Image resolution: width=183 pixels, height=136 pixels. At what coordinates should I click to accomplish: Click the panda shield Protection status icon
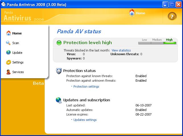click(59, 71)
